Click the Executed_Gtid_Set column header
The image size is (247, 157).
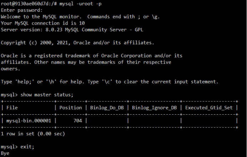coord(209,108)
